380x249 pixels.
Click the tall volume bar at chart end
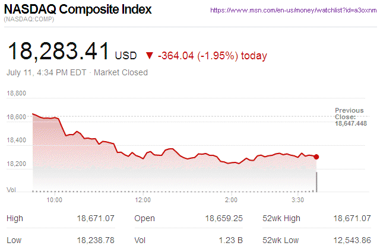(x=316, y=181)
